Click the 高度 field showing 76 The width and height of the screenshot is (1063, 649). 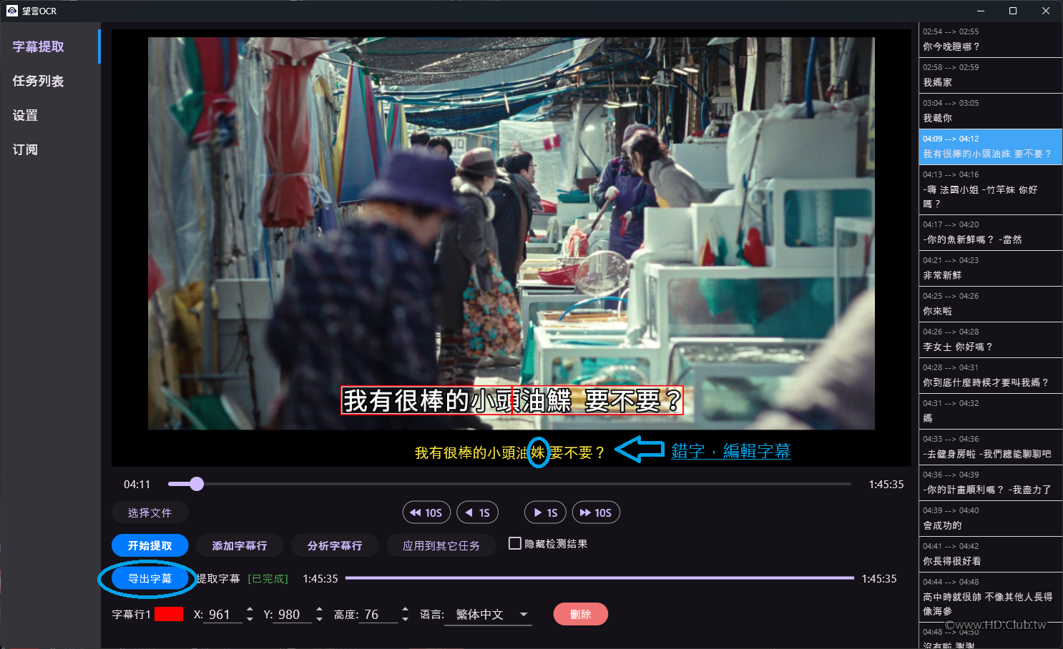[379, 614]
